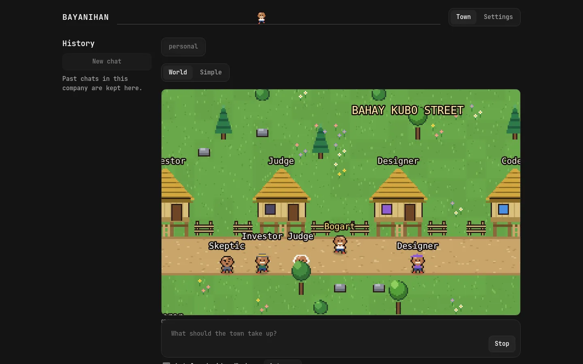Open the Settings tab
Image resolution: width=583 pixels, height=364 pixels.
pyautogui.click(x=498, y=17)
